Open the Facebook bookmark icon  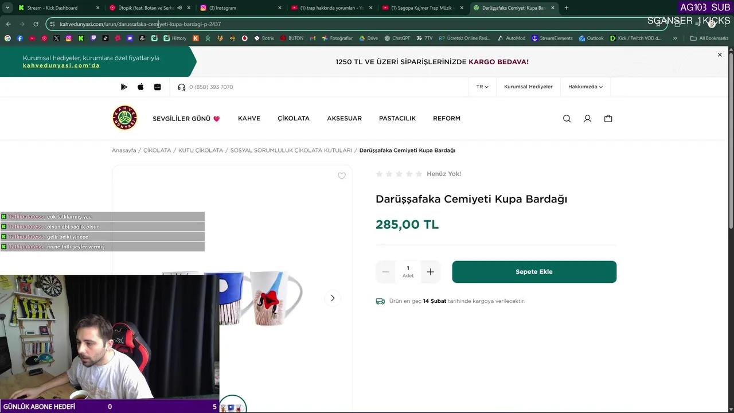click(x=20, y=38)
